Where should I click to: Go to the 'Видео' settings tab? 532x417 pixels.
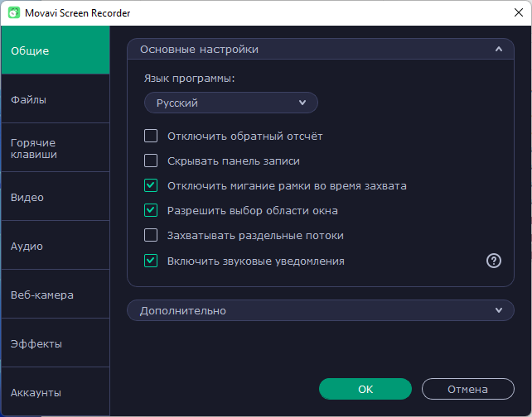pyautogui.click(x=55, y=197)
